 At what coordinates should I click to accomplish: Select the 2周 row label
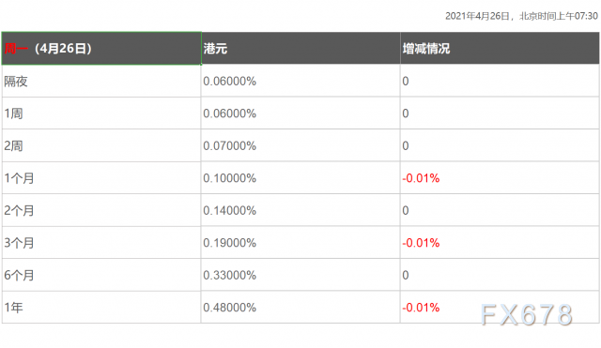pyautogui.click(x=13, y=146)
